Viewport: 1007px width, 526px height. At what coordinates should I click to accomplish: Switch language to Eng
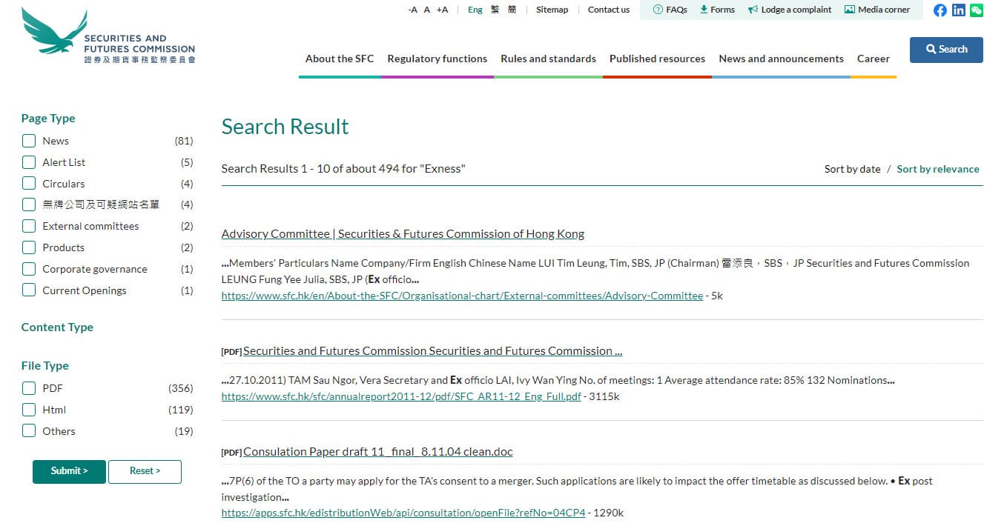pyautogui.click(x=475, y=10)
